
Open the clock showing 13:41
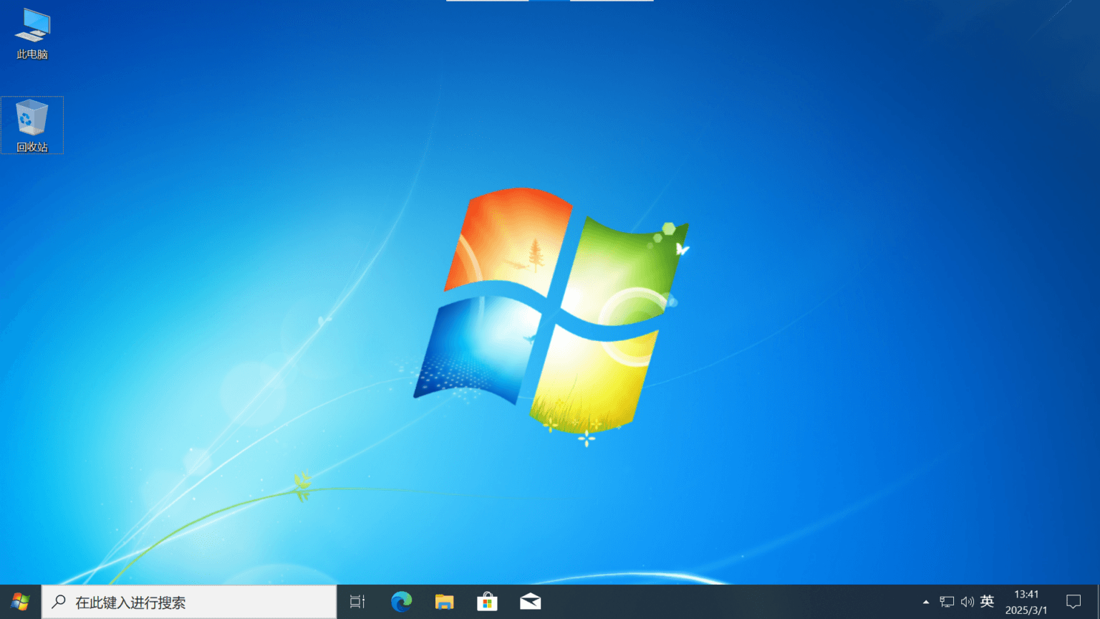[1026, 602]
